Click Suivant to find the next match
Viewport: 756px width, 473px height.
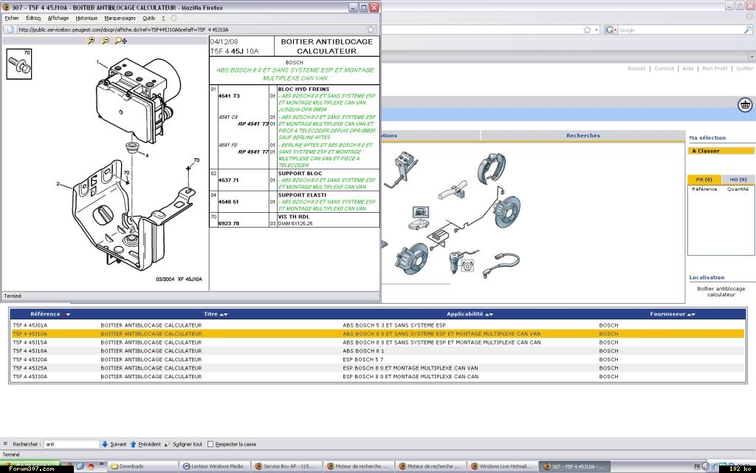click(114, 444)
